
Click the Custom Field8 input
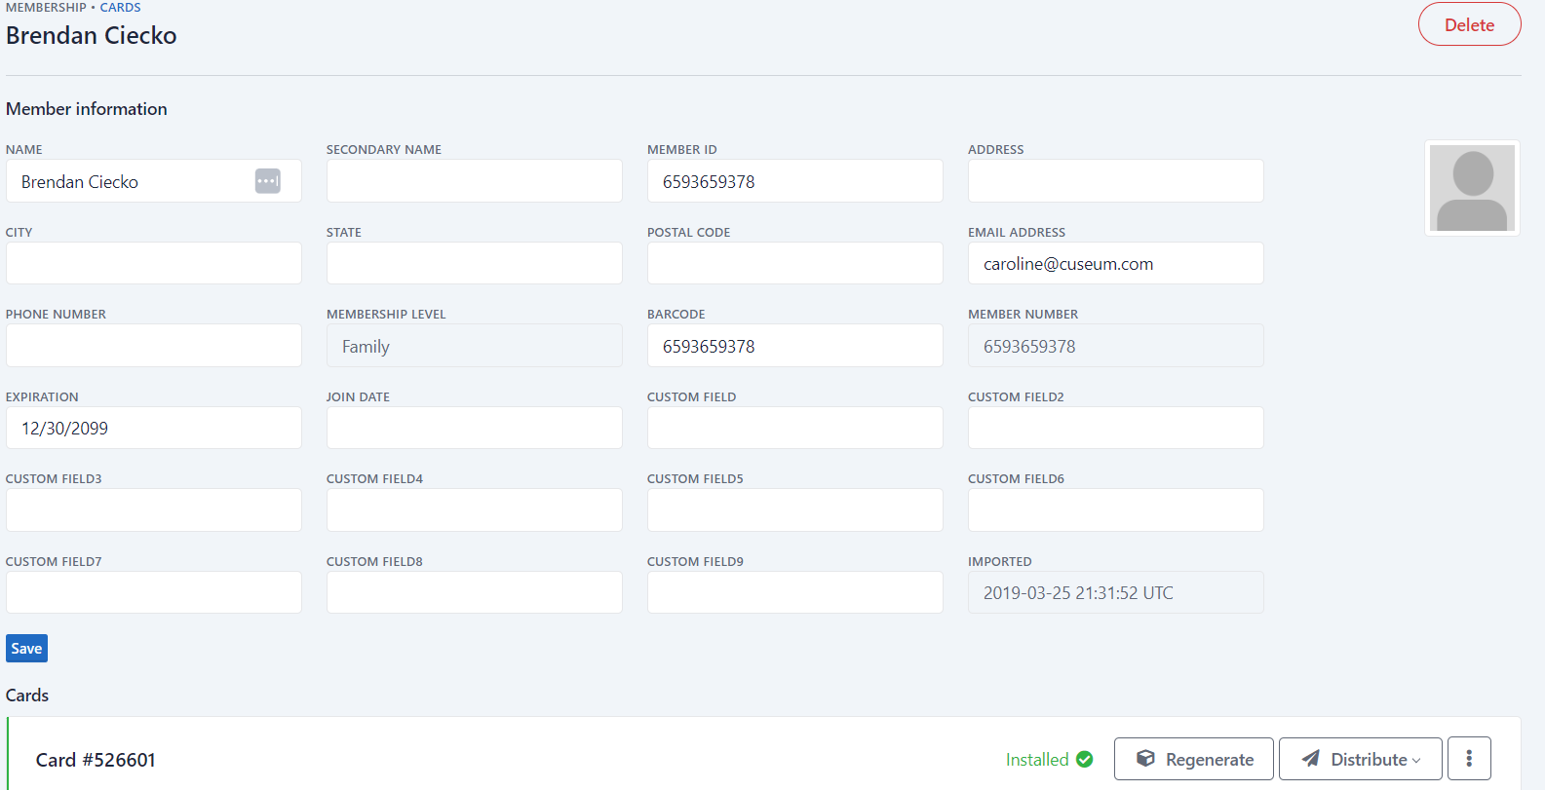474,592
